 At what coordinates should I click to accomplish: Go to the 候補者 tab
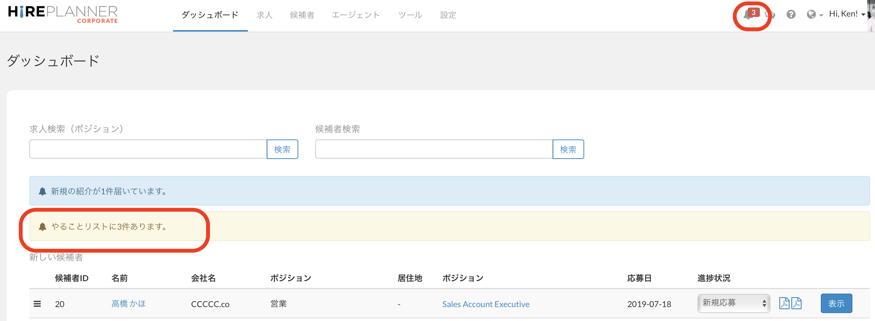302,15
